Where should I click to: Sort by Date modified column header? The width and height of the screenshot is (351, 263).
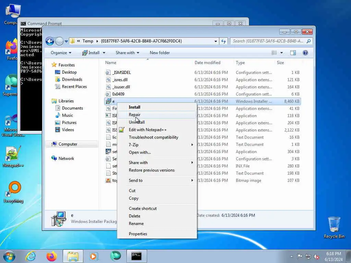(x=207, y=63)
